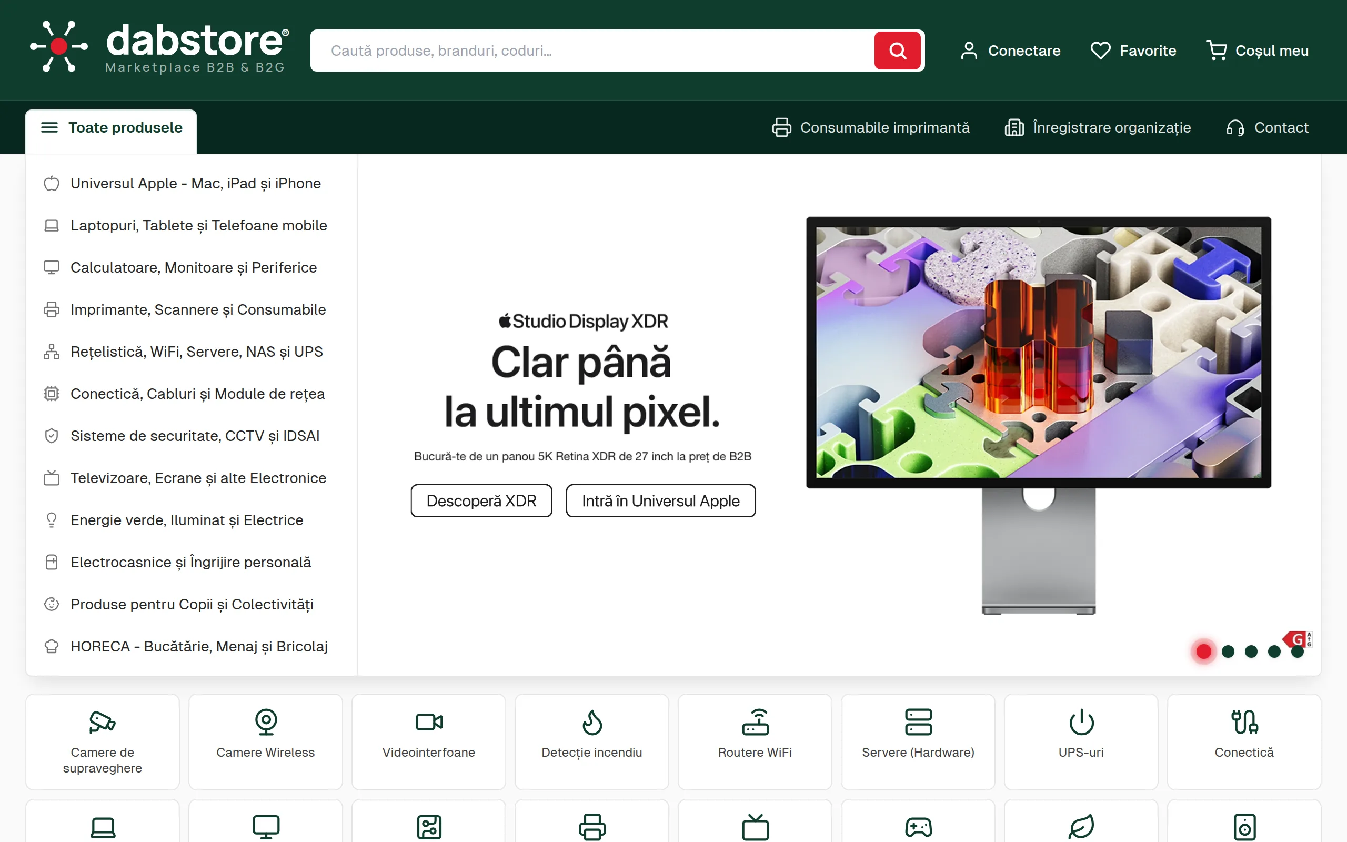Click the printer icon beside Imprimante, Scannere
Screen dimensions: 1347x842
coord(52,309)
